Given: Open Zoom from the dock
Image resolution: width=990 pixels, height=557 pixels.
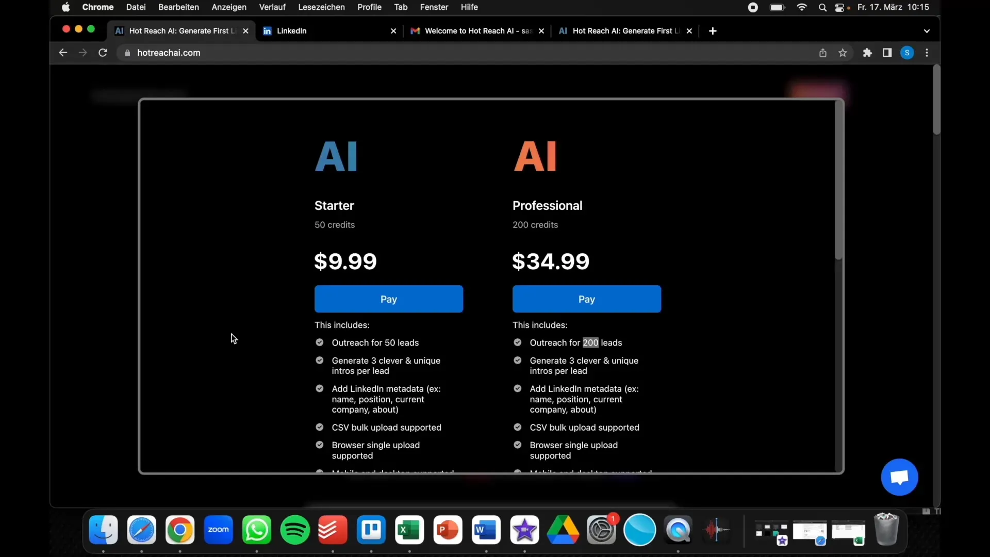Looking at the screenshot, I should [218, 530].
